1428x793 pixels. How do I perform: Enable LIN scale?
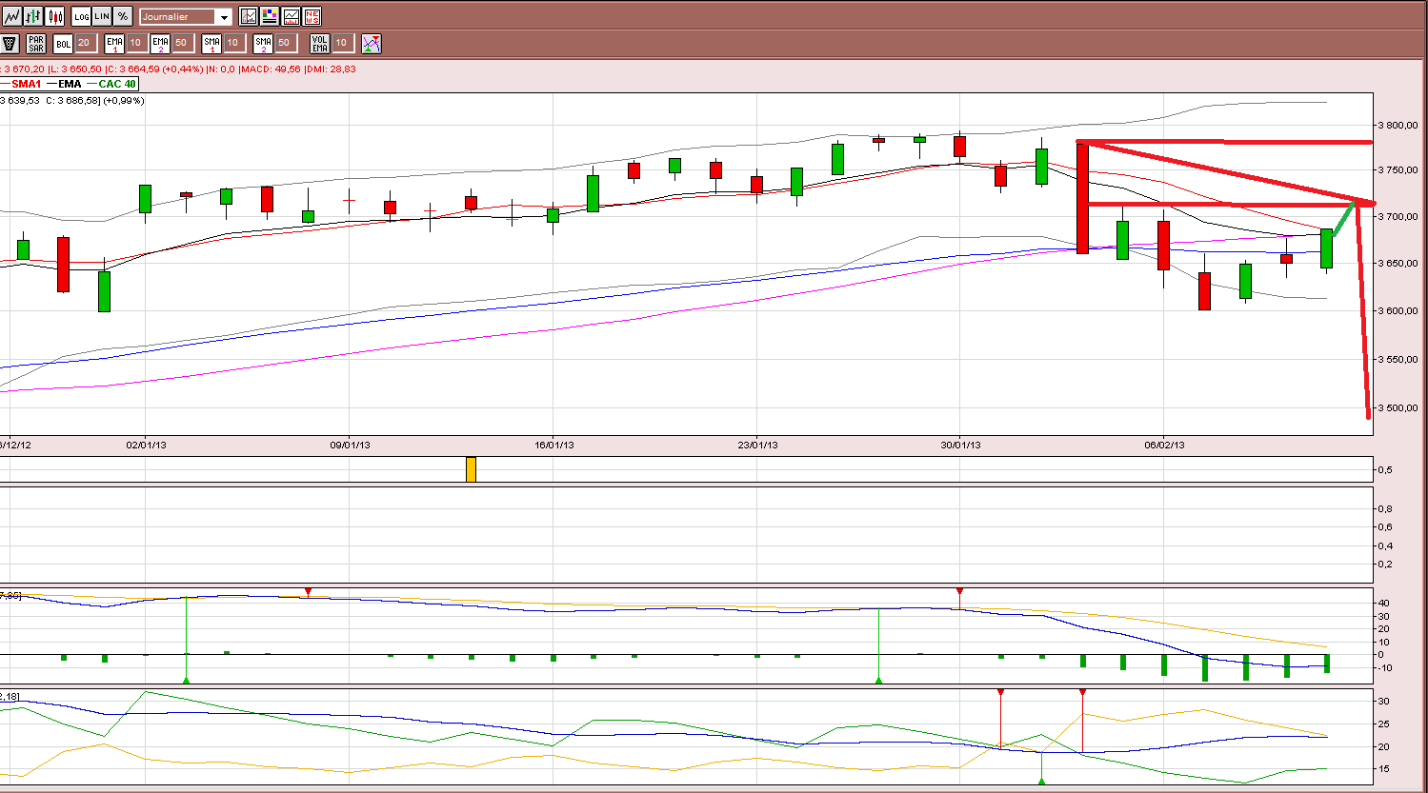(x=102, y=16)
